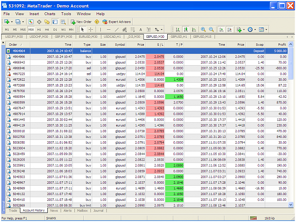Open the Market Watch window icon
This screenshot has width=296, height=222.
[x=31, y=22]
